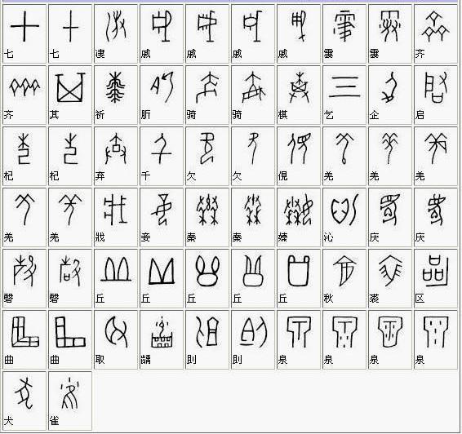462x434 pixels.
Task: Click the glyph tile labeled 千
Action: click(162, 157)
